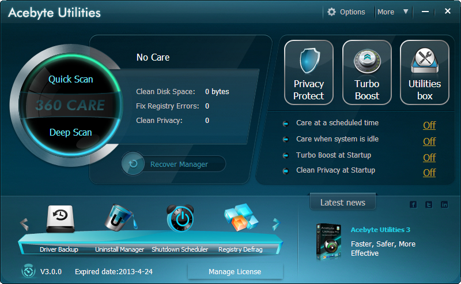This screenshot has height=284, width=461.
Task: Open the Uninstall Manager tool
Action: pyautogui.click(x=119, y=220)
